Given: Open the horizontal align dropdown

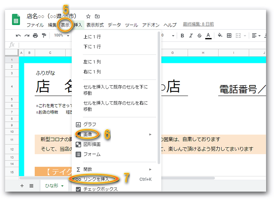Looking at the screenshot, I should click(256, 35).
